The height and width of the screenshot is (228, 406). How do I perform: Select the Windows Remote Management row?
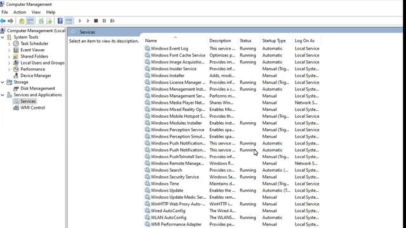[x=232, y=163]
